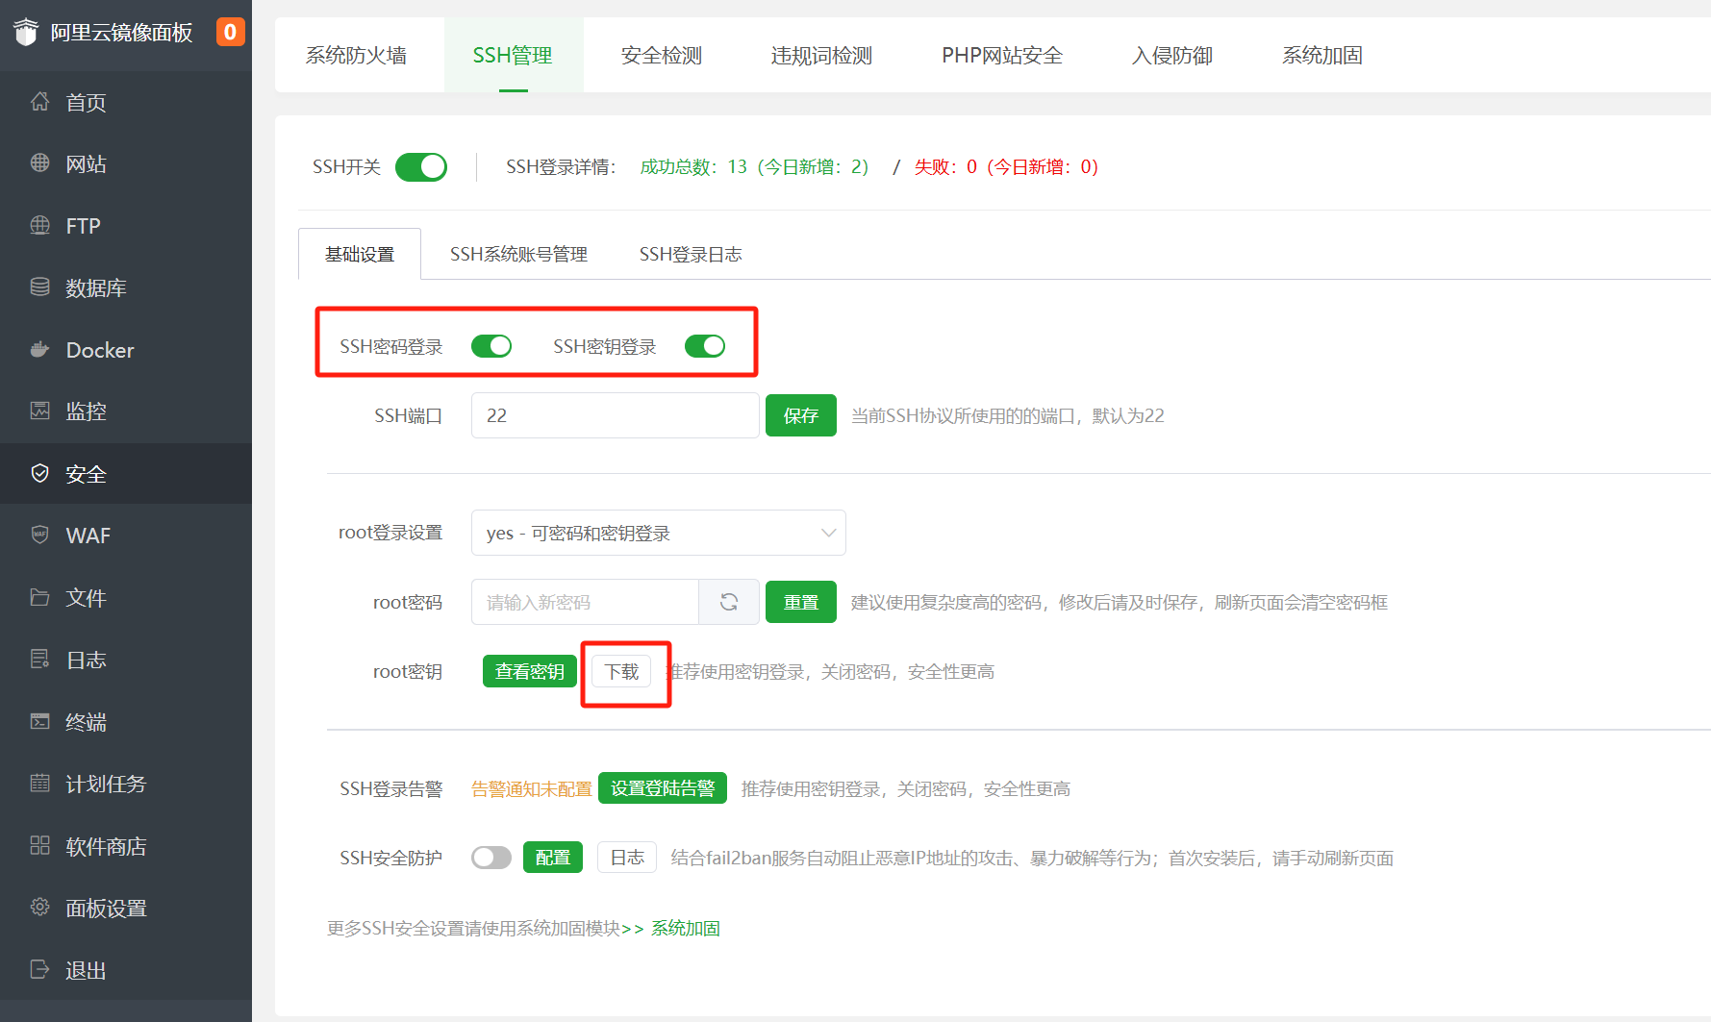Click the home icon in the sidebar
This screenshot has width=1711, height=1022.
click(x=39, y=102)
